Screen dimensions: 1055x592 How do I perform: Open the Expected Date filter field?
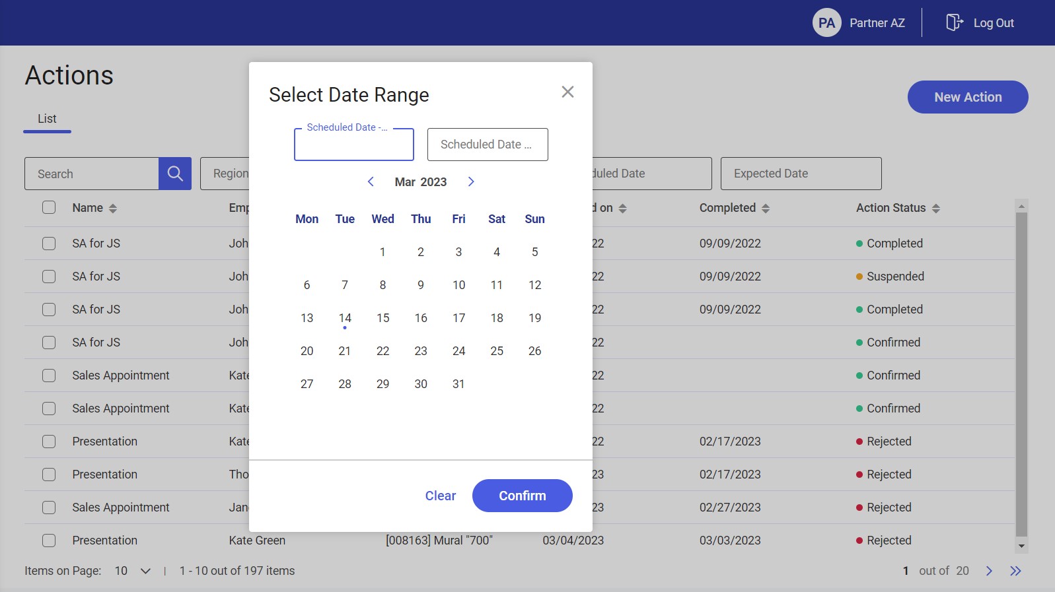click(x=801, y=174)
